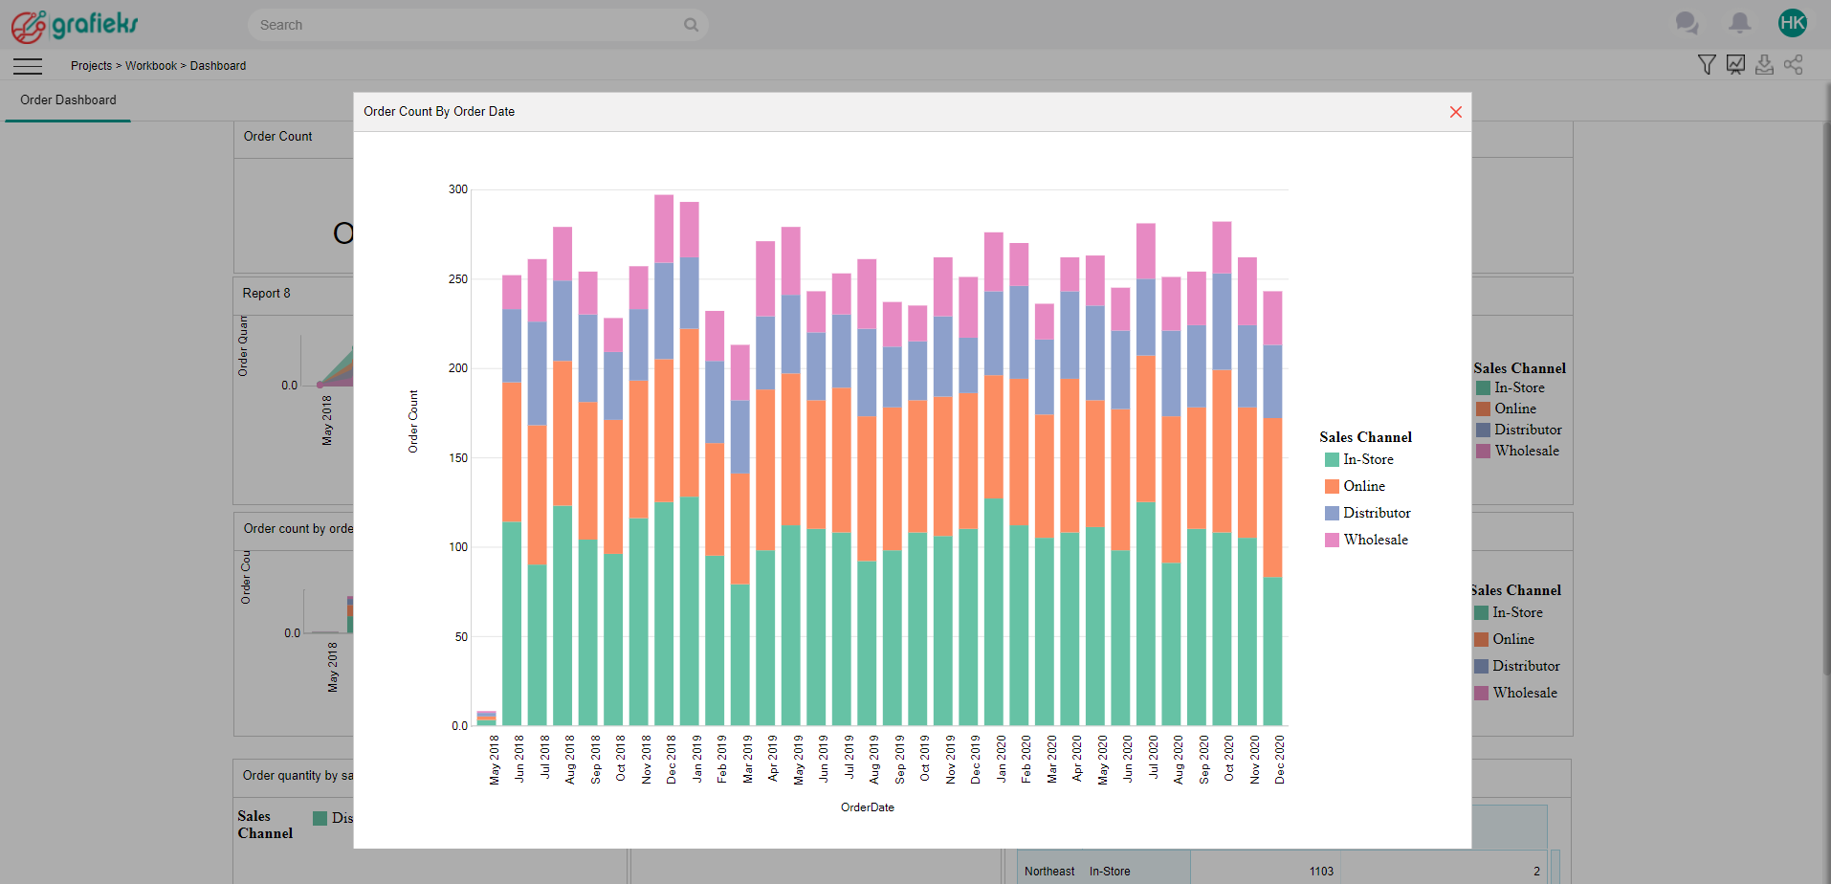Click the Dec 2018 stacked bar
The image size is (1831, 884).
664,459
